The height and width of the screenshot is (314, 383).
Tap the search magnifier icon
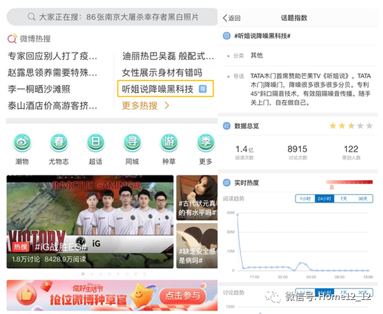pos(31,17)
